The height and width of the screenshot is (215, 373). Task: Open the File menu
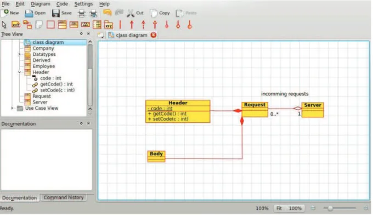coord(5,4)
